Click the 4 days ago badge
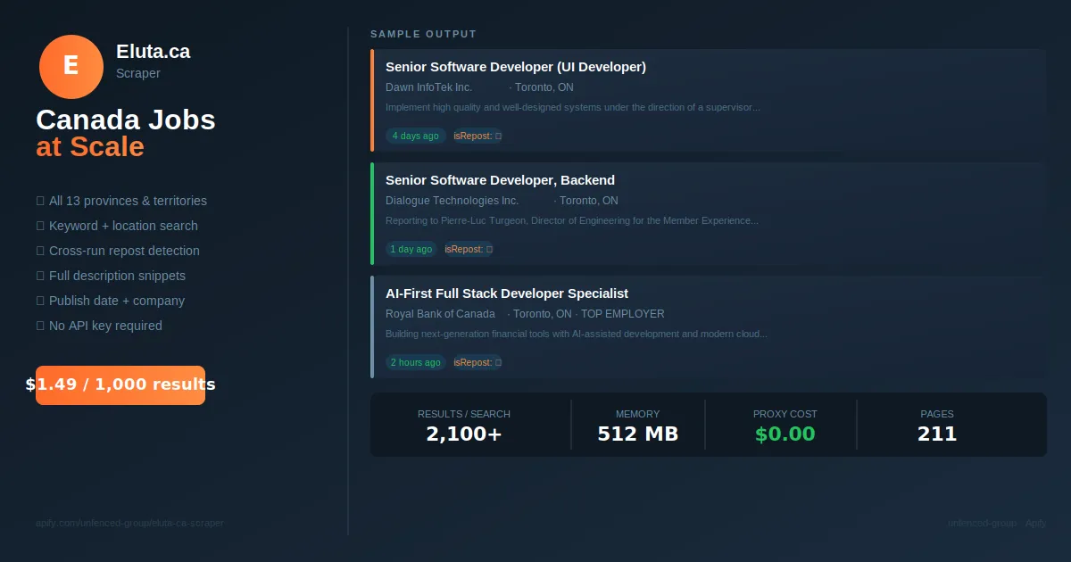The image size is (1071, 562). coord(416,136)
